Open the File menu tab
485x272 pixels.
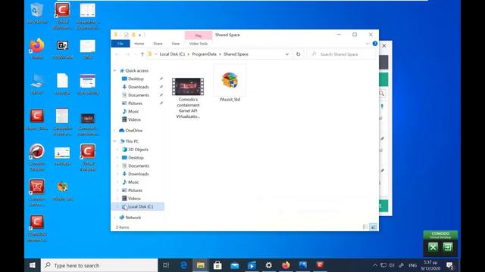[120, 44]
